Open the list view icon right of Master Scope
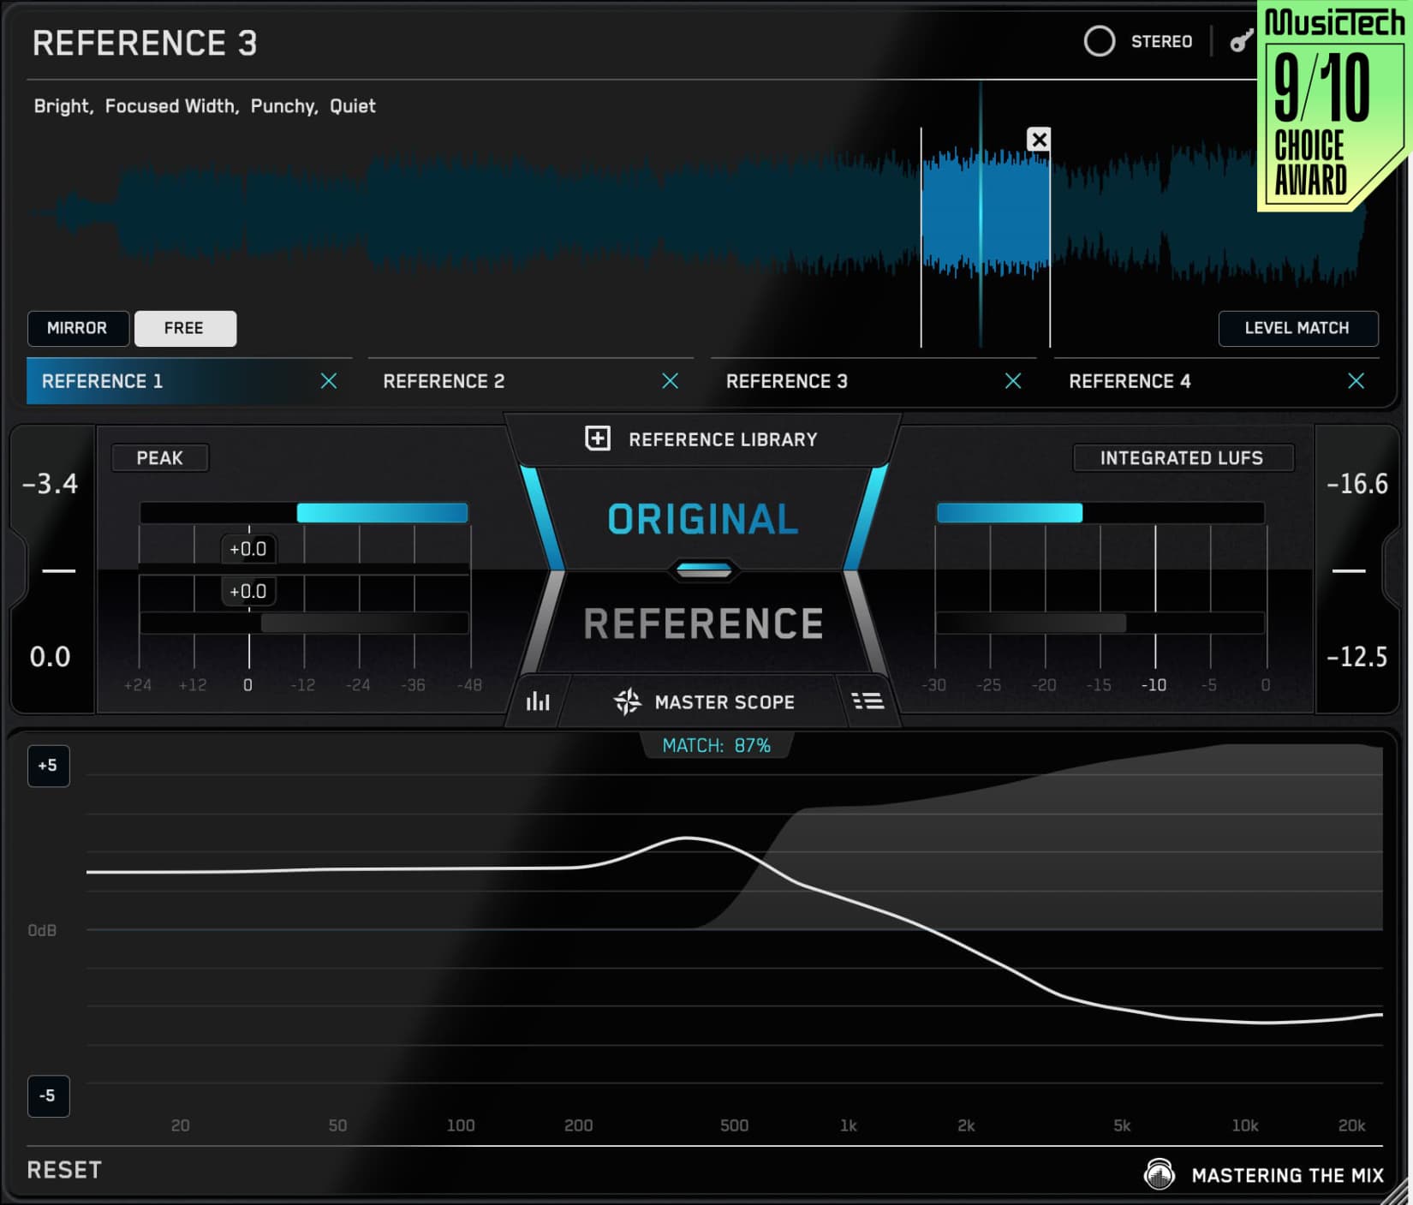The width and height of the screenshot is (1413, 1205). (x=867, y=702)
